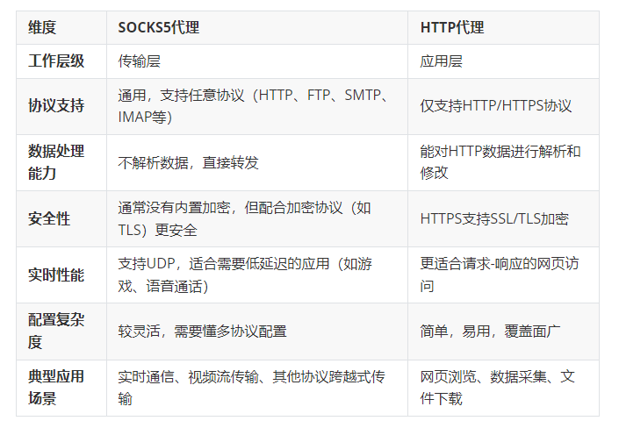Select the 仅支持HTTP/HTTPS协议 cell

click(496, 106)
